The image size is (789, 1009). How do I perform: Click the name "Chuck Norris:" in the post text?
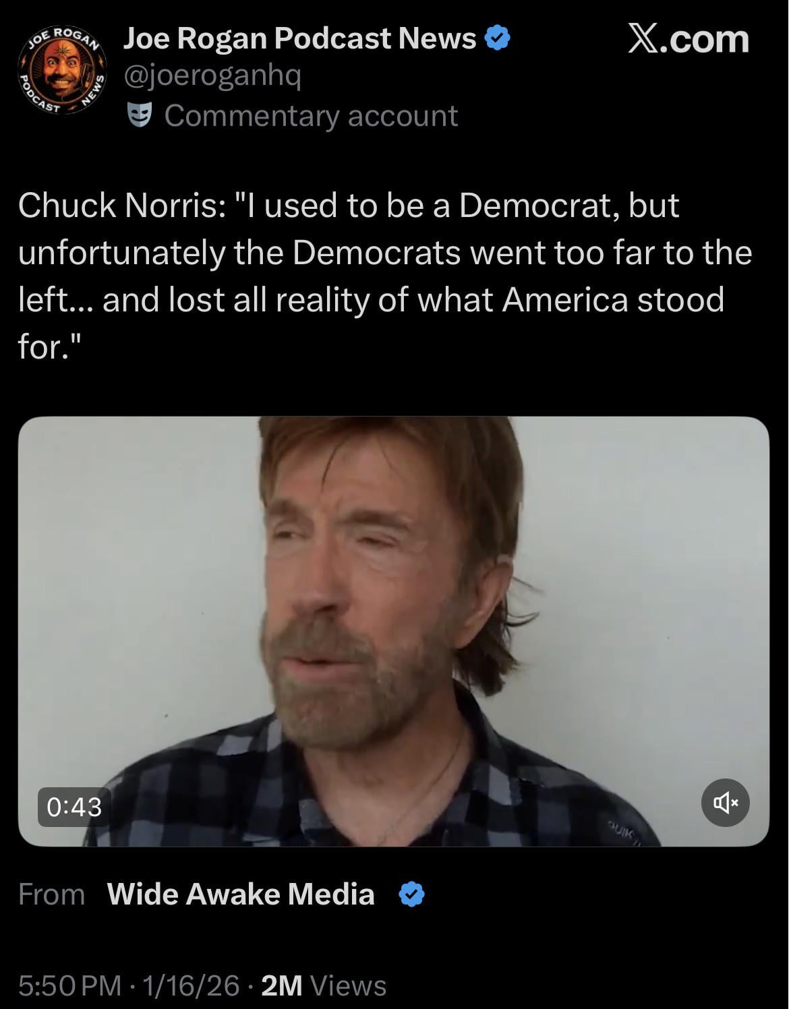122,205
